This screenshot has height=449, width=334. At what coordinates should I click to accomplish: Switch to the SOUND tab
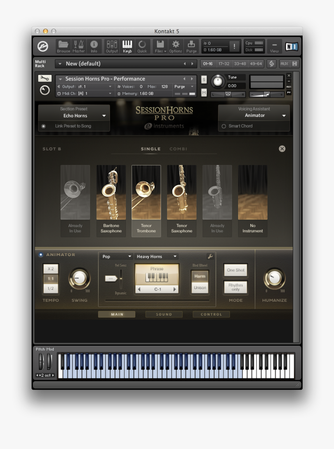coord(164,314)
